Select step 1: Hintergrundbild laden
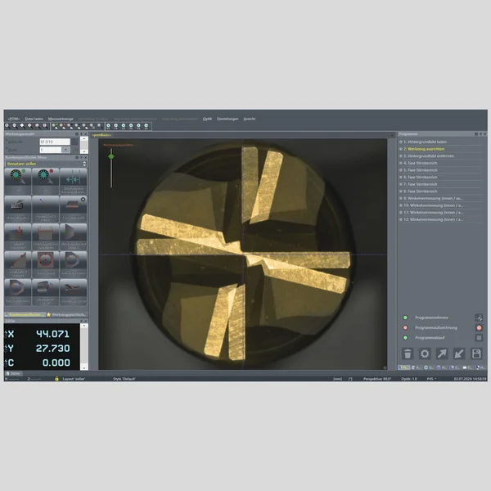The image size is (491, 491). click(x=426, y=141)
